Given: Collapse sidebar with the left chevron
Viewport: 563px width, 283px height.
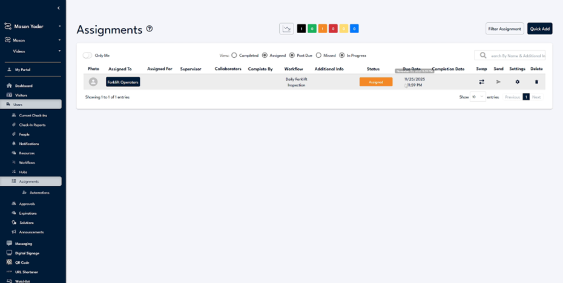Looking at the screenshot, I should (59, 8).
